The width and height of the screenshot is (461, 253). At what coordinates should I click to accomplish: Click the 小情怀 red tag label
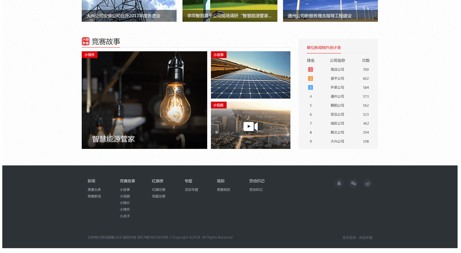pos(90,55)
